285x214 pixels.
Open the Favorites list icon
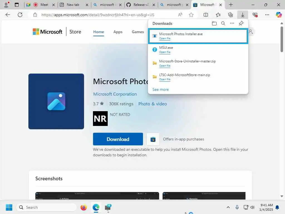pos(218,15)
